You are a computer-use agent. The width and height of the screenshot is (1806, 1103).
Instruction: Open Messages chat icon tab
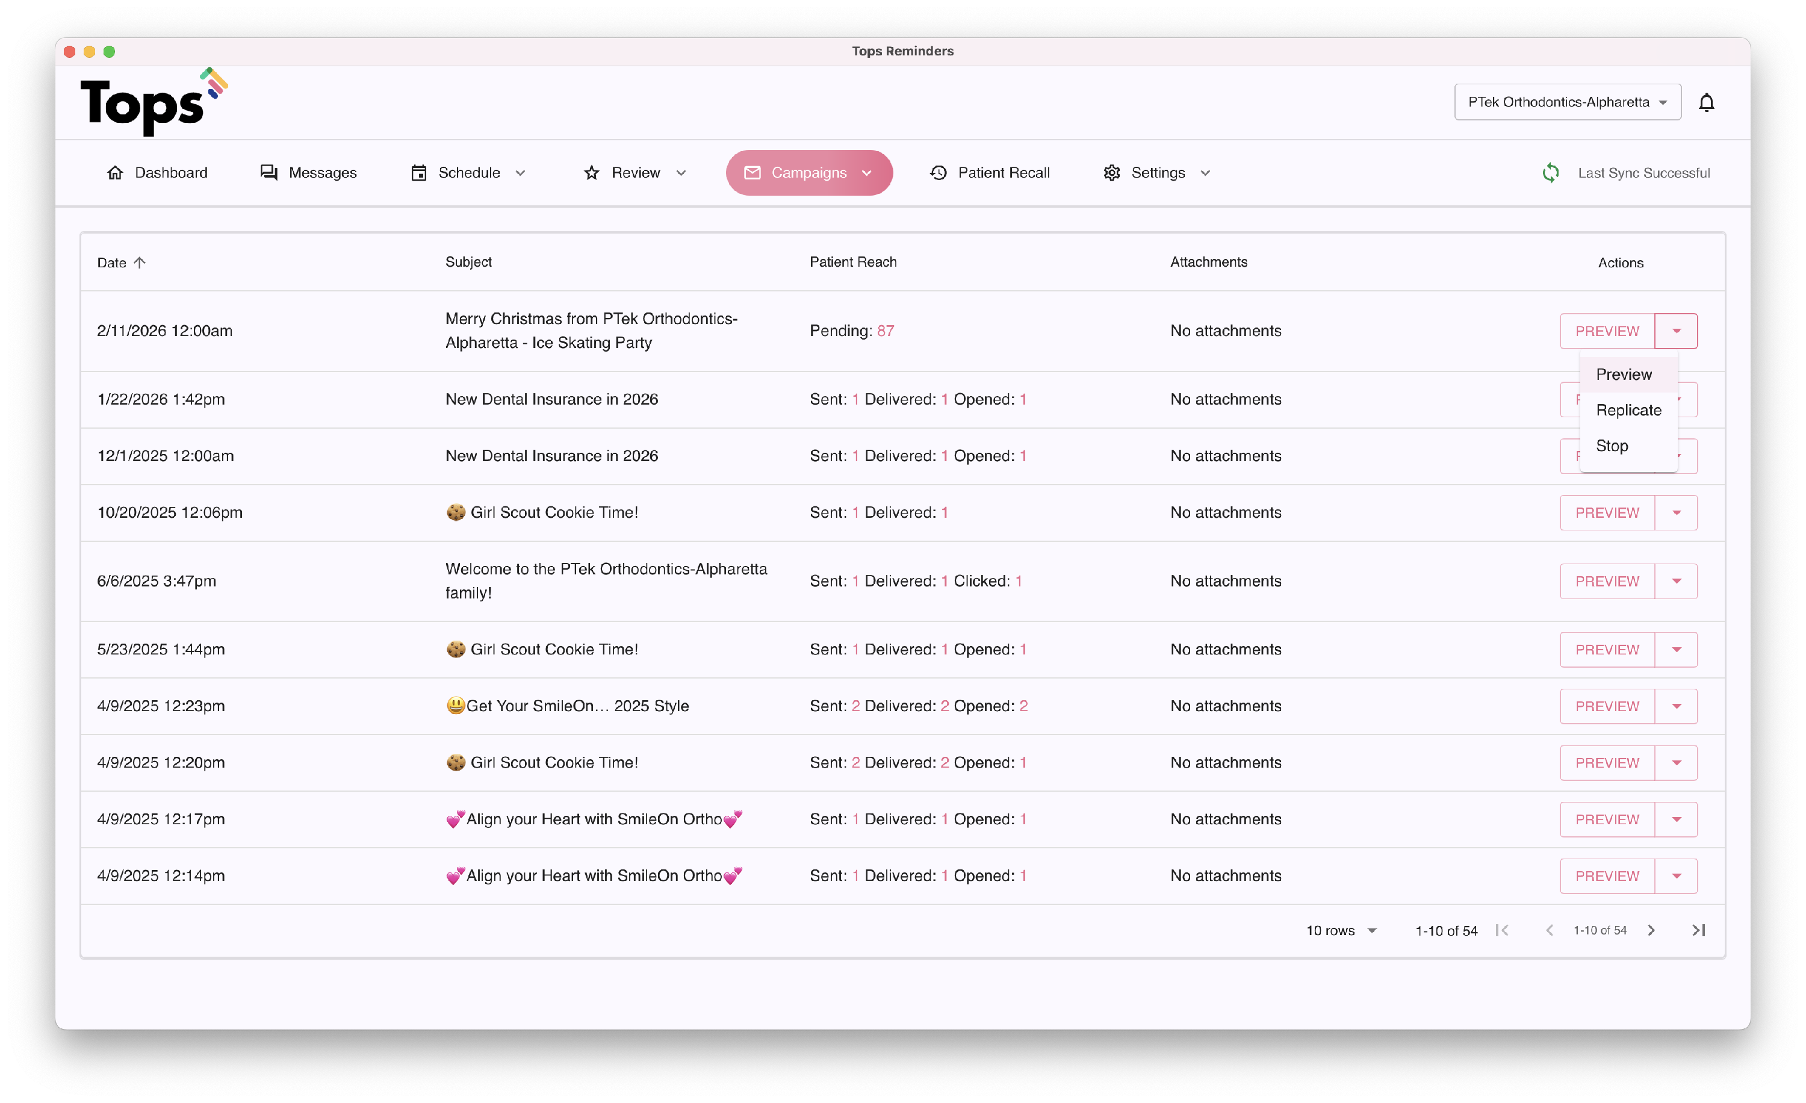269,173
